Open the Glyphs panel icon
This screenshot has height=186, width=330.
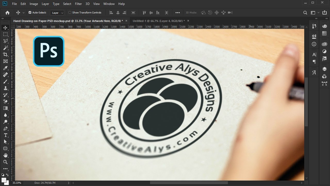[314, 73]
